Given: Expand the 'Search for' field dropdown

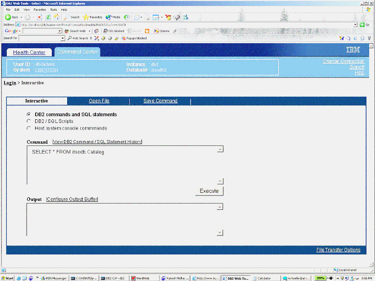Looking at the screenshot, I should point(63,38).
